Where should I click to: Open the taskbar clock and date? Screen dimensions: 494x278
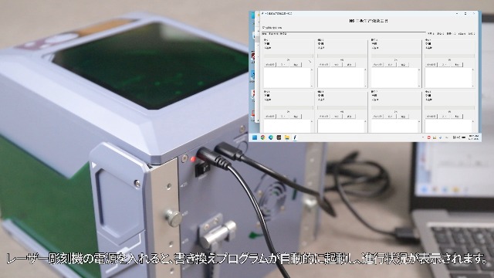point(473,137)
